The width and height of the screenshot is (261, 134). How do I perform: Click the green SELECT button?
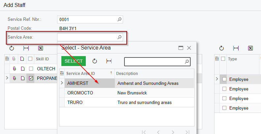[x=74, y=61]
